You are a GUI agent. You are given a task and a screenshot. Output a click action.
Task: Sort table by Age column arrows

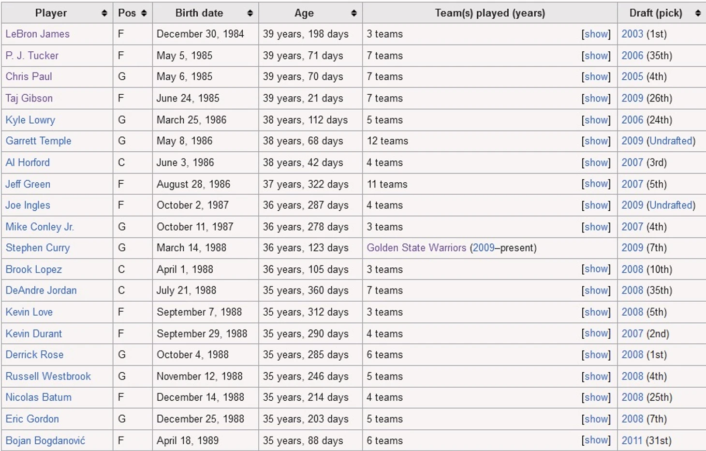354,14
